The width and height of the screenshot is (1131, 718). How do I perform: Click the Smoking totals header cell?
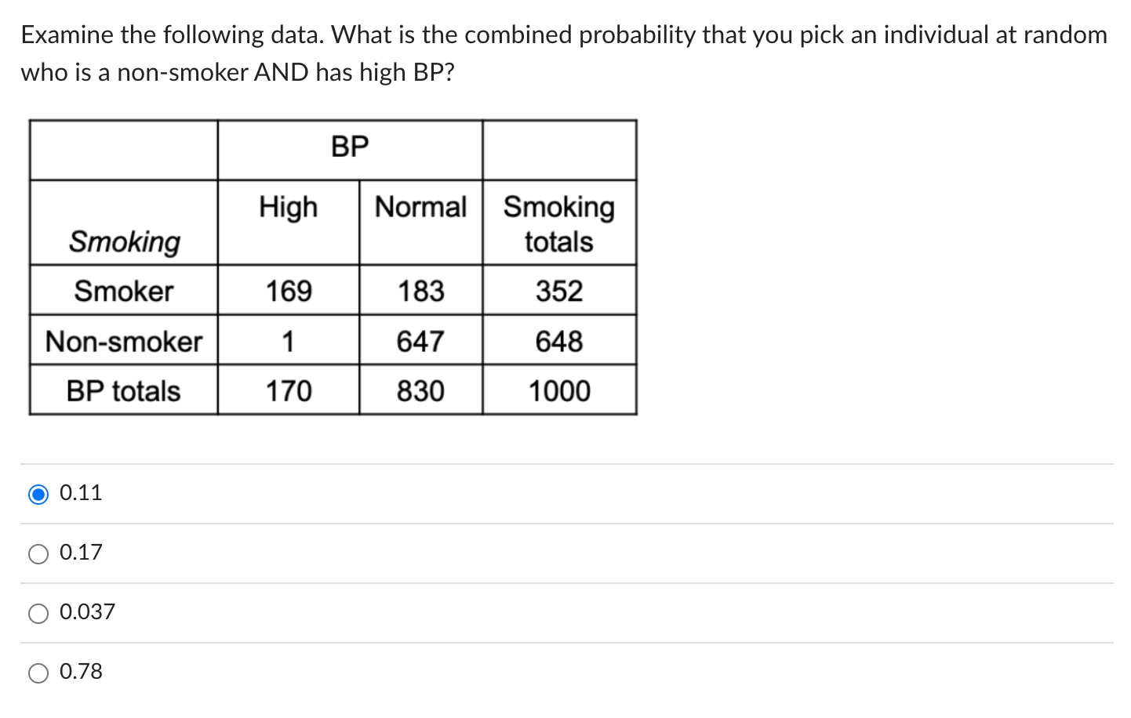tap(558, 223)
